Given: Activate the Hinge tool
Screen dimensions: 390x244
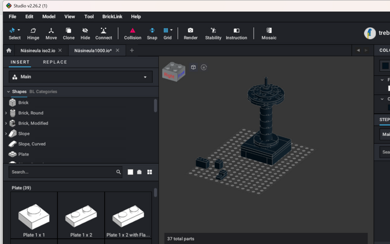Looking at the screenshot, I should pos(33,33).
